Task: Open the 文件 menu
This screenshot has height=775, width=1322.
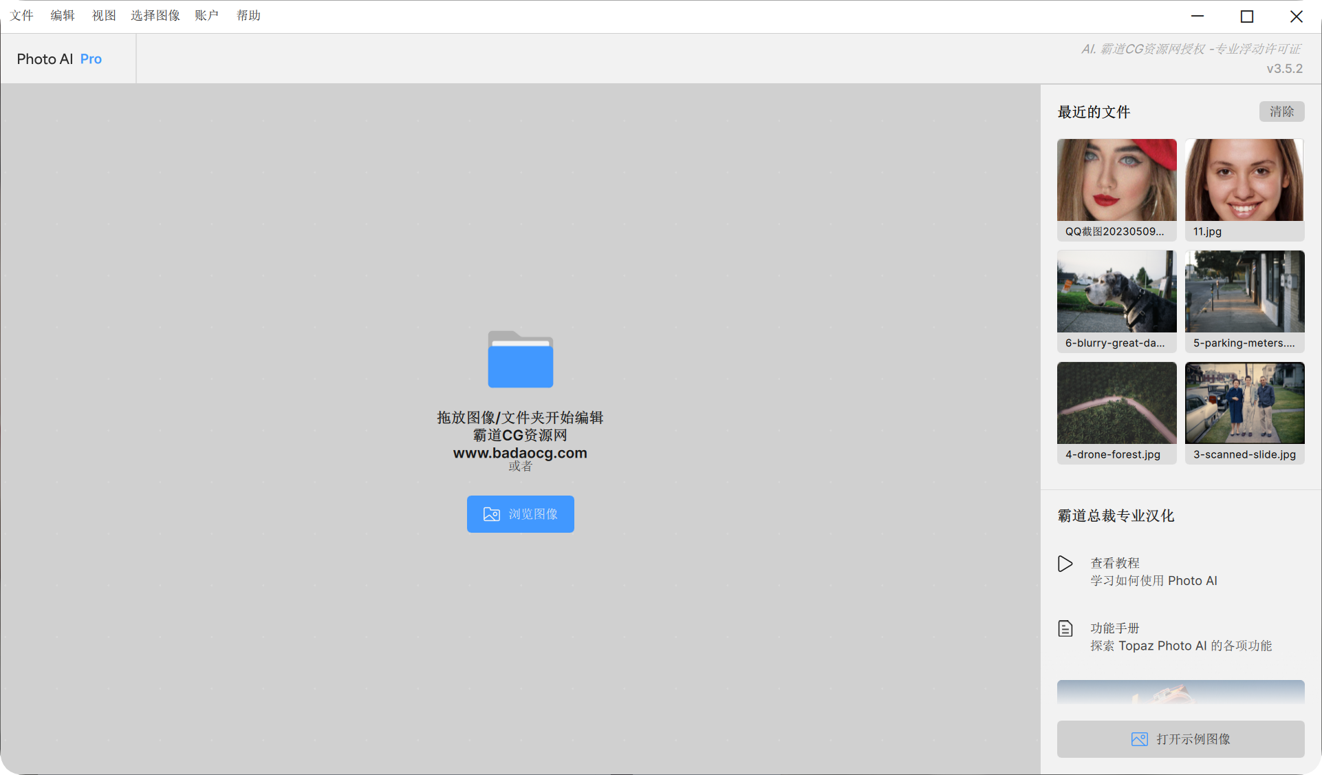Action: tap(21, 15)
